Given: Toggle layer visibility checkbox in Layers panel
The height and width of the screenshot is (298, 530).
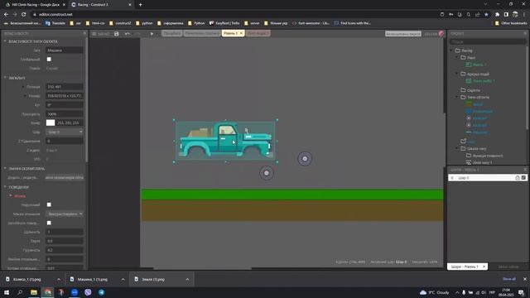Looking at the screenshot, I should pos(523,178).
